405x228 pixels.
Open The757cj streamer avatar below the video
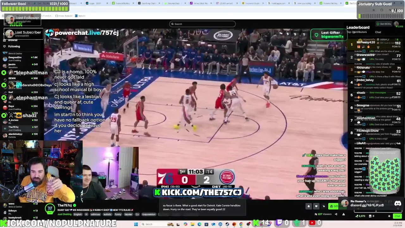50,208
